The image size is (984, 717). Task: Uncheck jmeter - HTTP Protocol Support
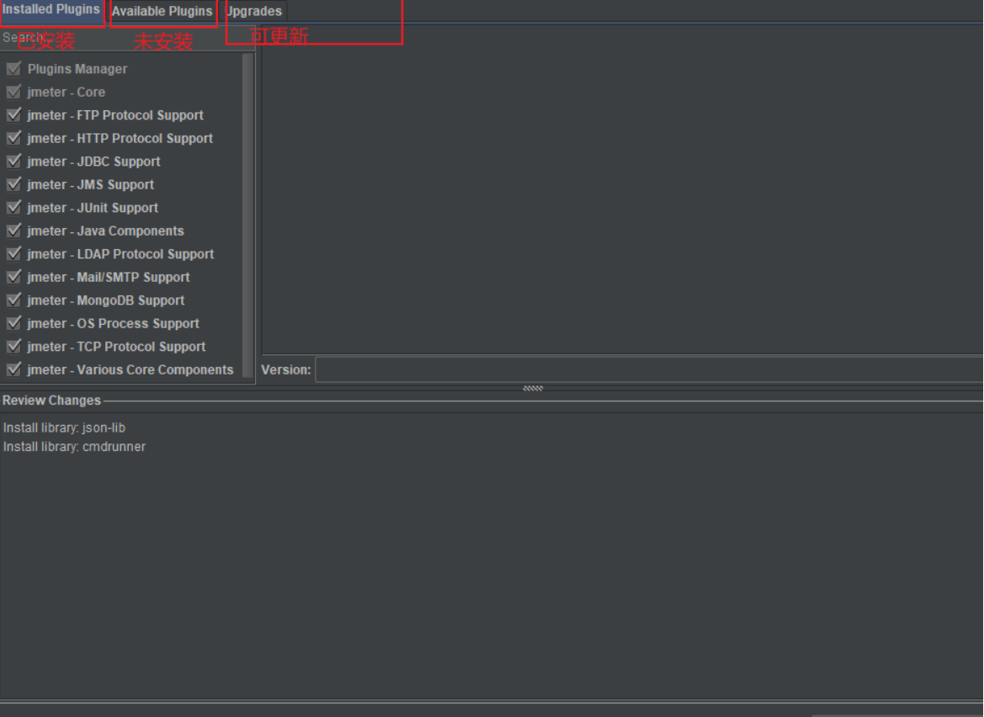(x=13, y=138)
